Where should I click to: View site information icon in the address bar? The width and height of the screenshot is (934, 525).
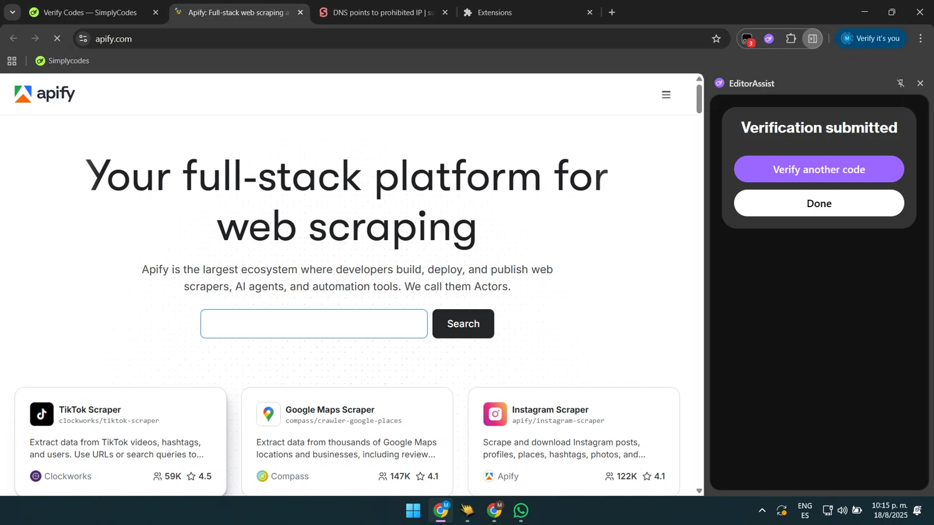(x=83, y=39)
